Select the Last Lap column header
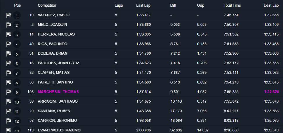 [x=143, y=5]
